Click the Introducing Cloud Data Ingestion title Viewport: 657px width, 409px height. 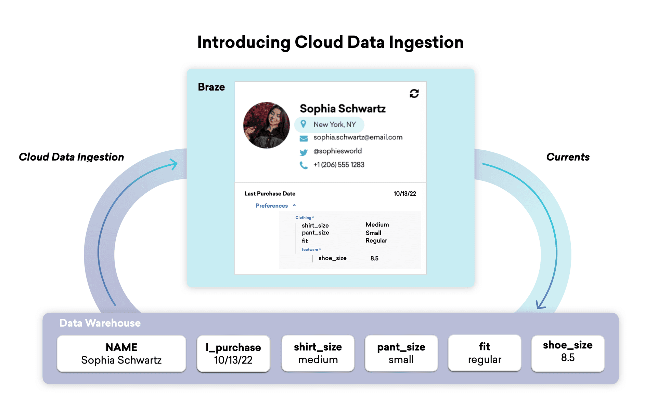[x=330, y=42]
